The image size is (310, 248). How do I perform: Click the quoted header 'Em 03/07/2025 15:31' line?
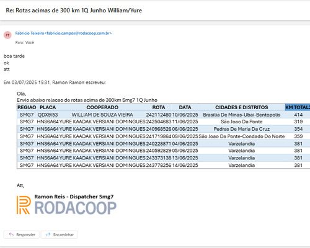(55, 82)
